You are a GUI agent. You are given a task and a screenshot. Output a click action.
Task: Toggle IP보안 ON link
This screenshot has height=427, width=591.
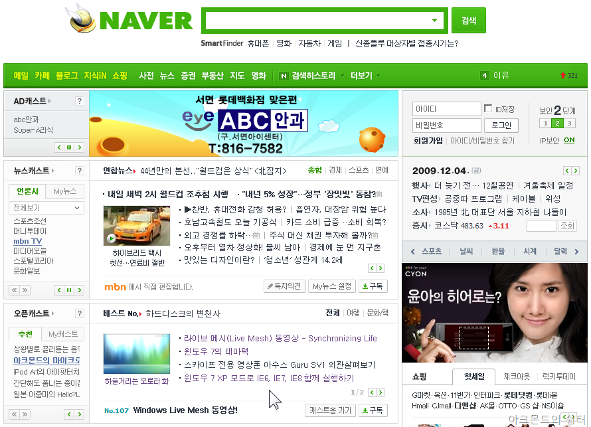click(569, 140)
